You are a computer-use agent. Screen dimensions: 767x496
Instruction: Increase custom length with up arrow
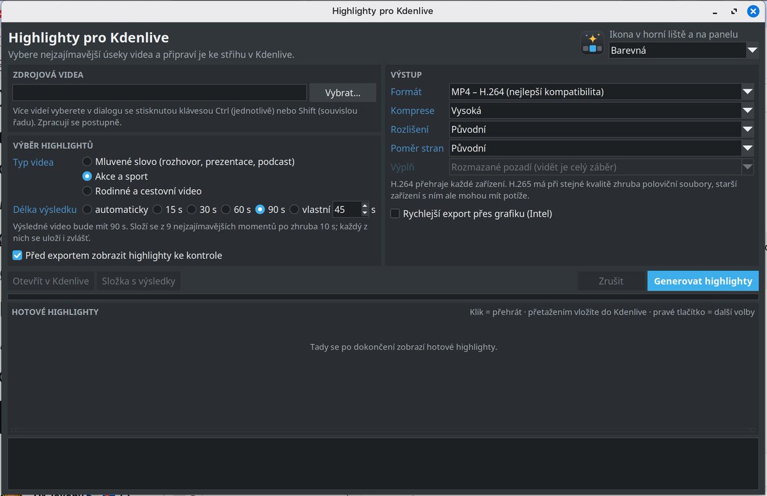tap(365, 206)
